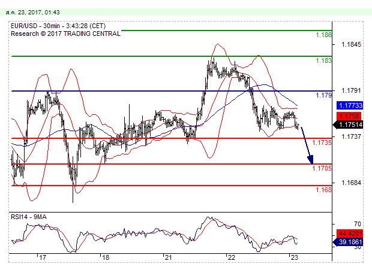
Task: Click date axis label 22
Action: [x=232, y=257]
